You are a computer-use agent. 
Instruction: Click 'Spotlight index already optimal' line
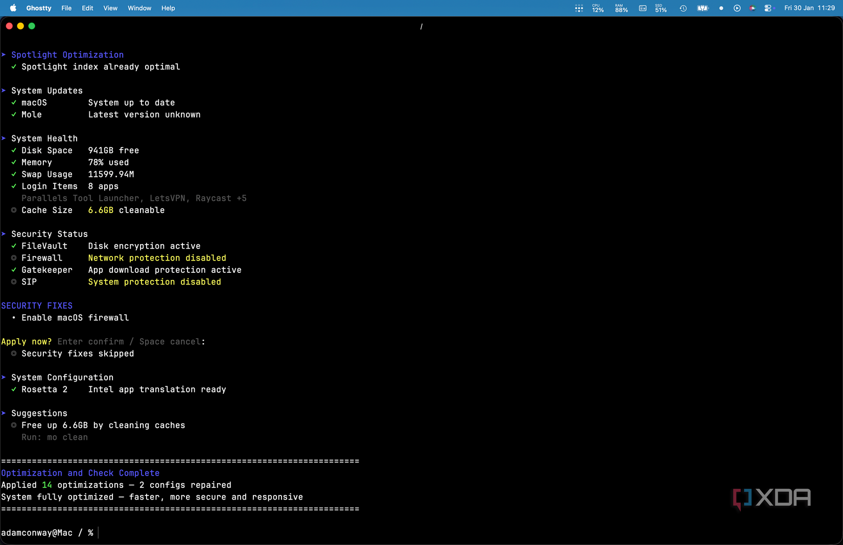click(x=101, y=67)
